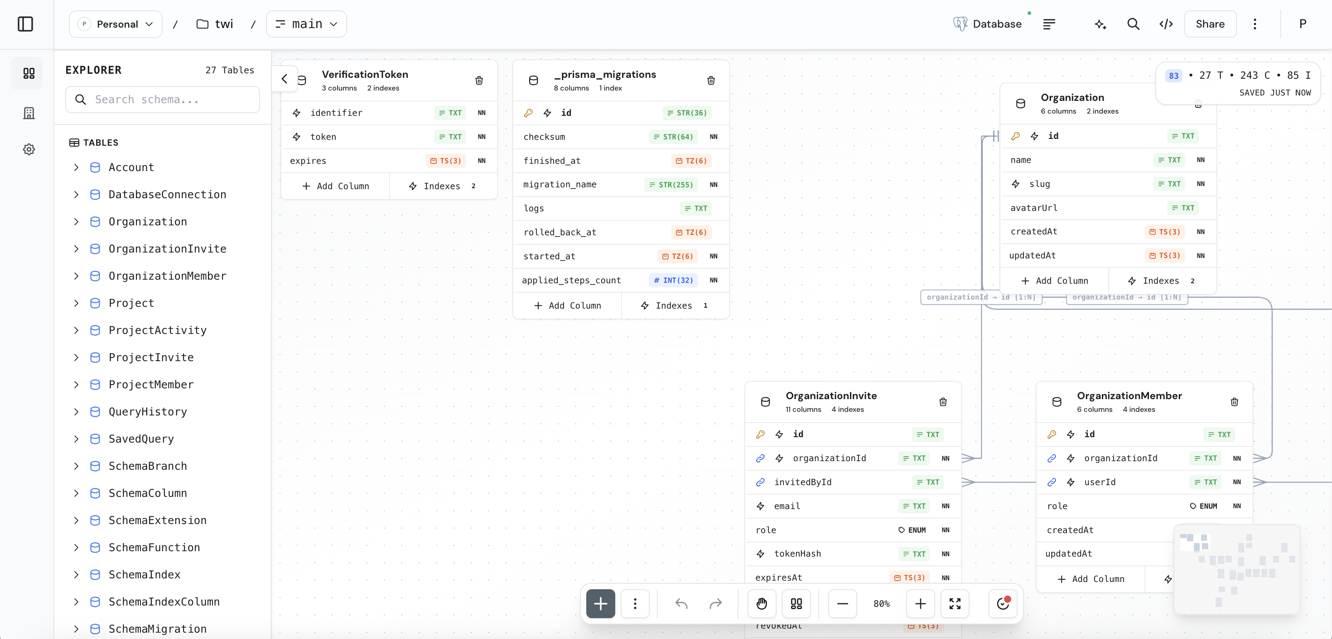1332x639 pixels.
Task: Open the main branch dropdown
Action: coord(306,24)
